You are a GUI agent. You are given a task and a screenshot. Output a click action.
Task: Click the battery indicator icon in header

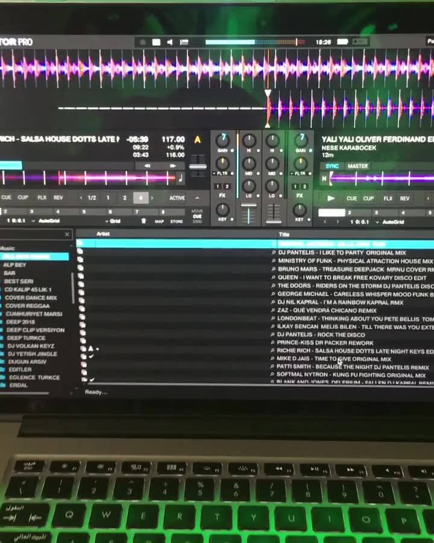point(342,42)
